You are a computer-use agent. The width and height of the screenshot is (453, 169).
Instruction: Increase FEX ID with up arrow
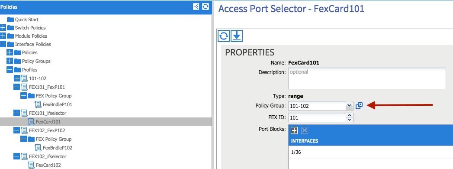pyautogui.click(x=350, y=115)
